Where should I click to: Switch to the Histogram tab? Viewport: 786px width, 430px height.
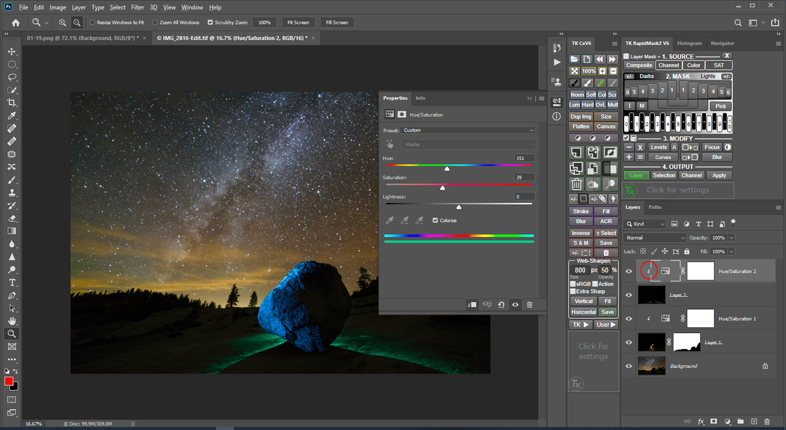pyautogui.click(x=689, y=43)
